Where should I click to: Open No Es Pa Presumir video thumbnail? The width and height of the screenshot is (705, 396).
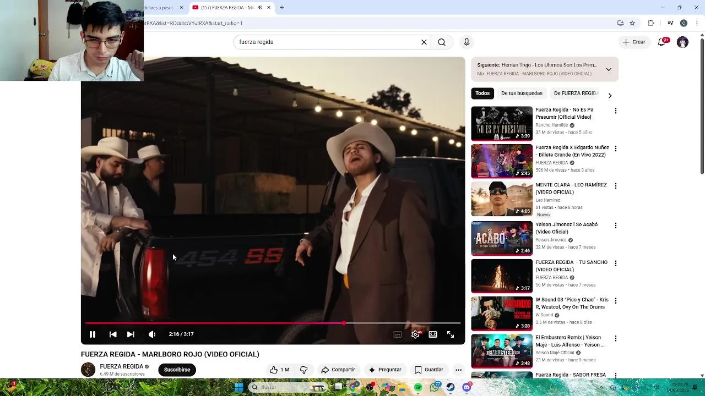pyautogui.click(x=502, y=123)
